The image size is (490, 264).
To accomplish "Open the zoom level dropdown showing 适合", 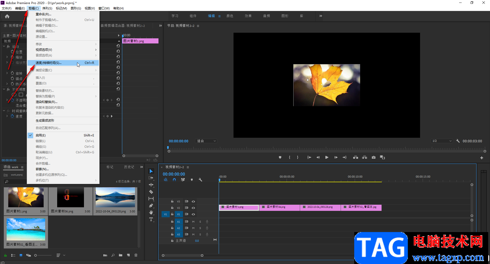I will [206, 141].
